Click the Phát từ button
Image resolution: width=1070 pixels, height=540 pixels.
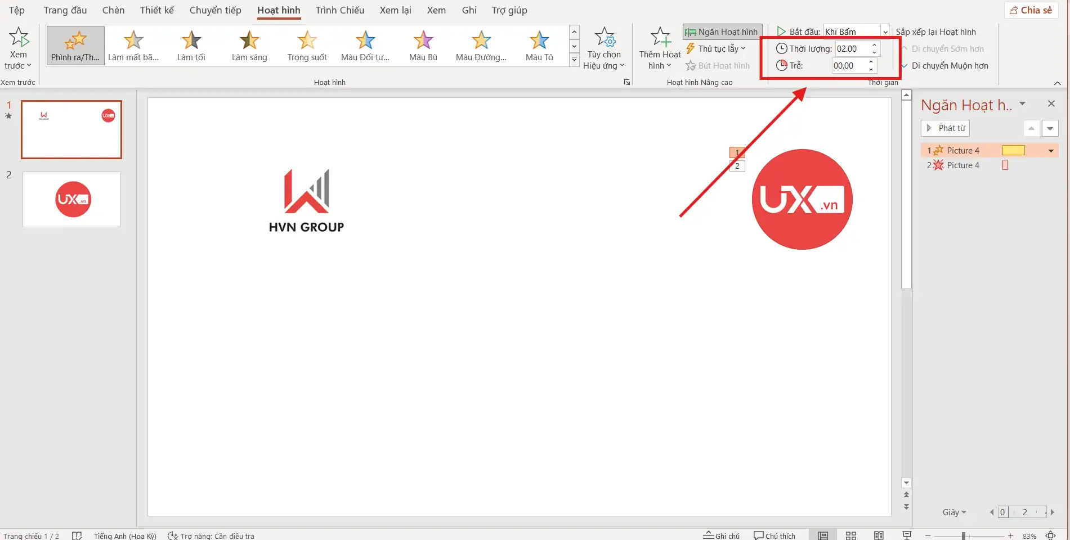click(945, 128)
